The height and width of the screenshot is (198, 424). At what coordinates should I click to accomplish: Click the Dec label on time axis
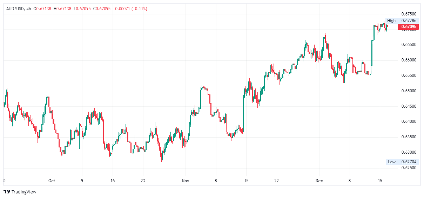[319, 181]
